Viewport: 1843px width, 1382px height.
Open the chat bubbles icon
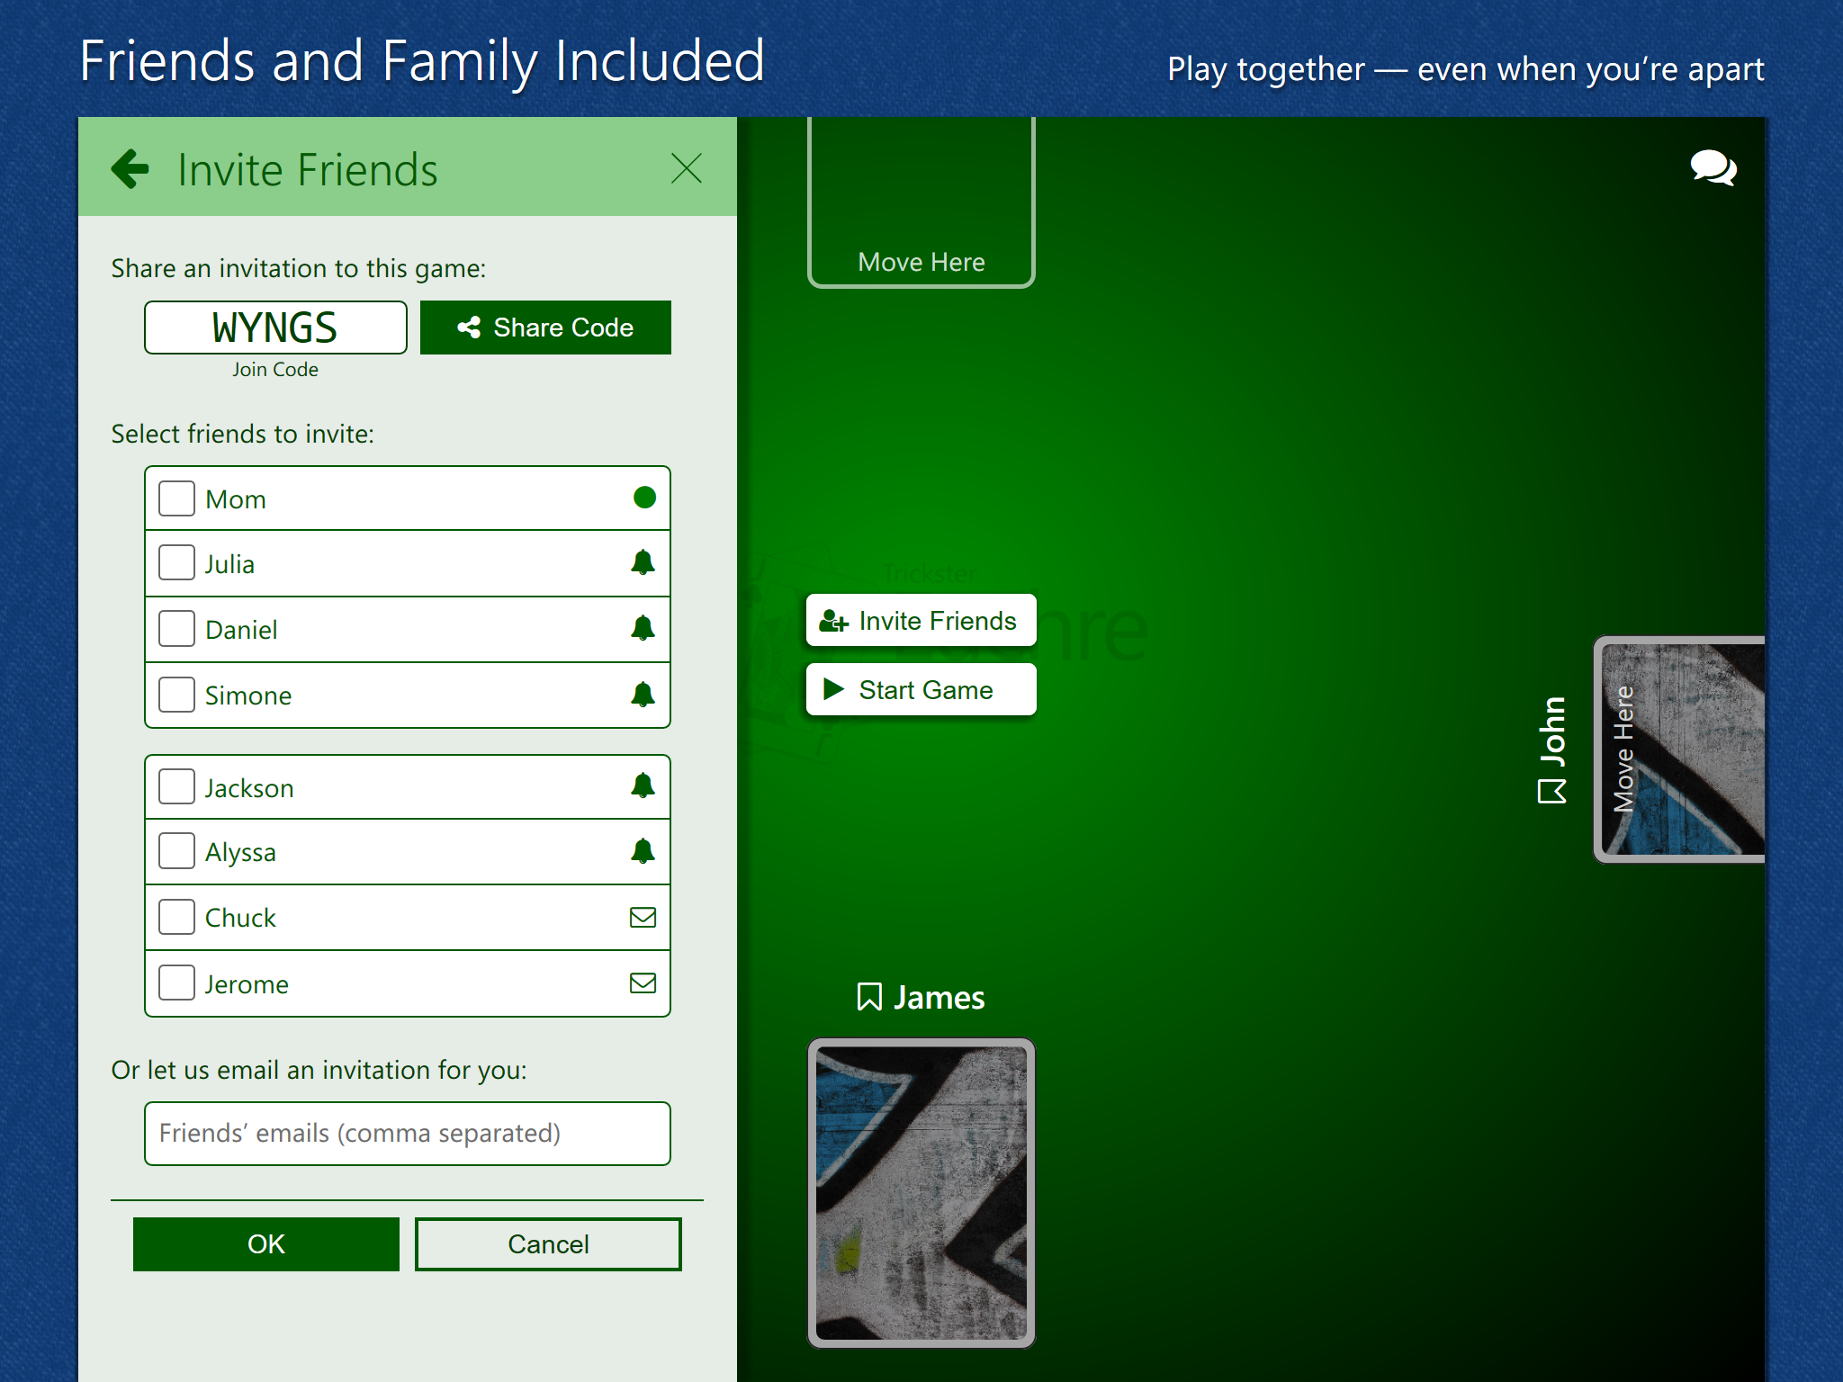[1713, 168]
